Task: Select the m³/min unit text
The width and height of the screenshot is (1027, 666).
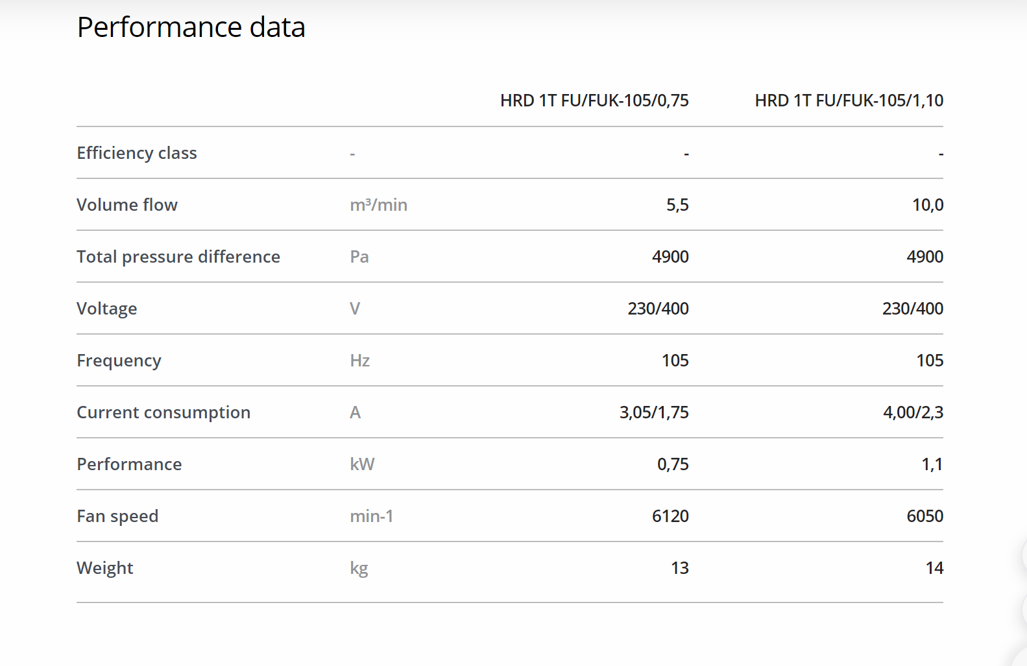Action: pos(378,205)
